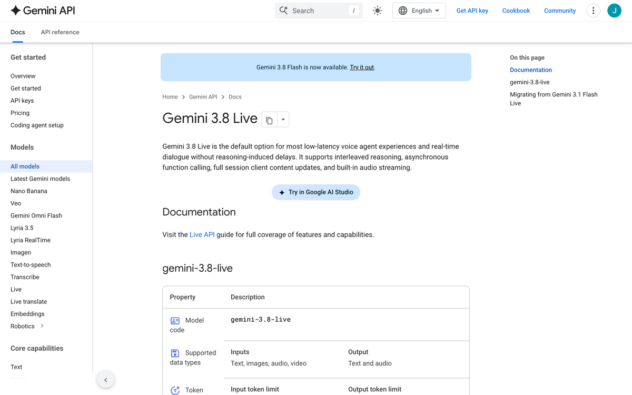Open the Live API guide link
632x395 pixels.
[202, 235]
